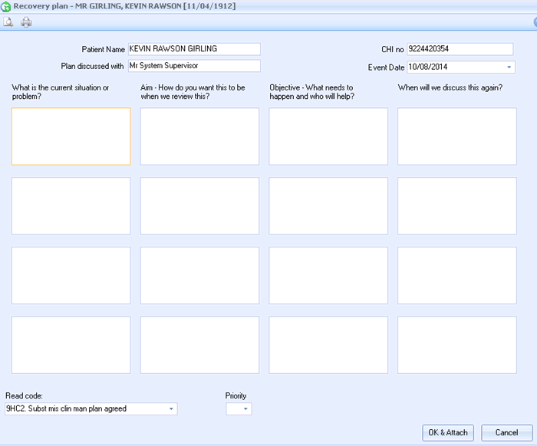Click the printer icon in toolbar
The width and height of the screenshot is (537, 446).
pos(26,22)
